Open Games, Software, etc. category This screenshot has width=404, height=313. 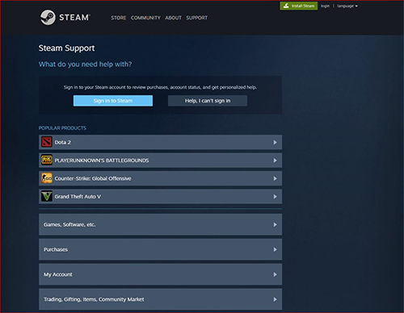click(x=160, y=224)
